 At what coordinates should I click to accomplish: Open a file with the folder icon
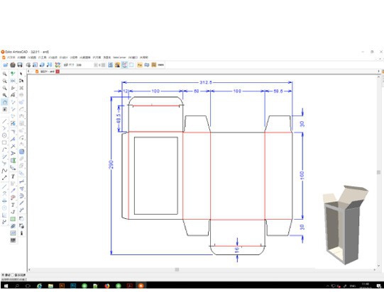(x=6, y=64)
